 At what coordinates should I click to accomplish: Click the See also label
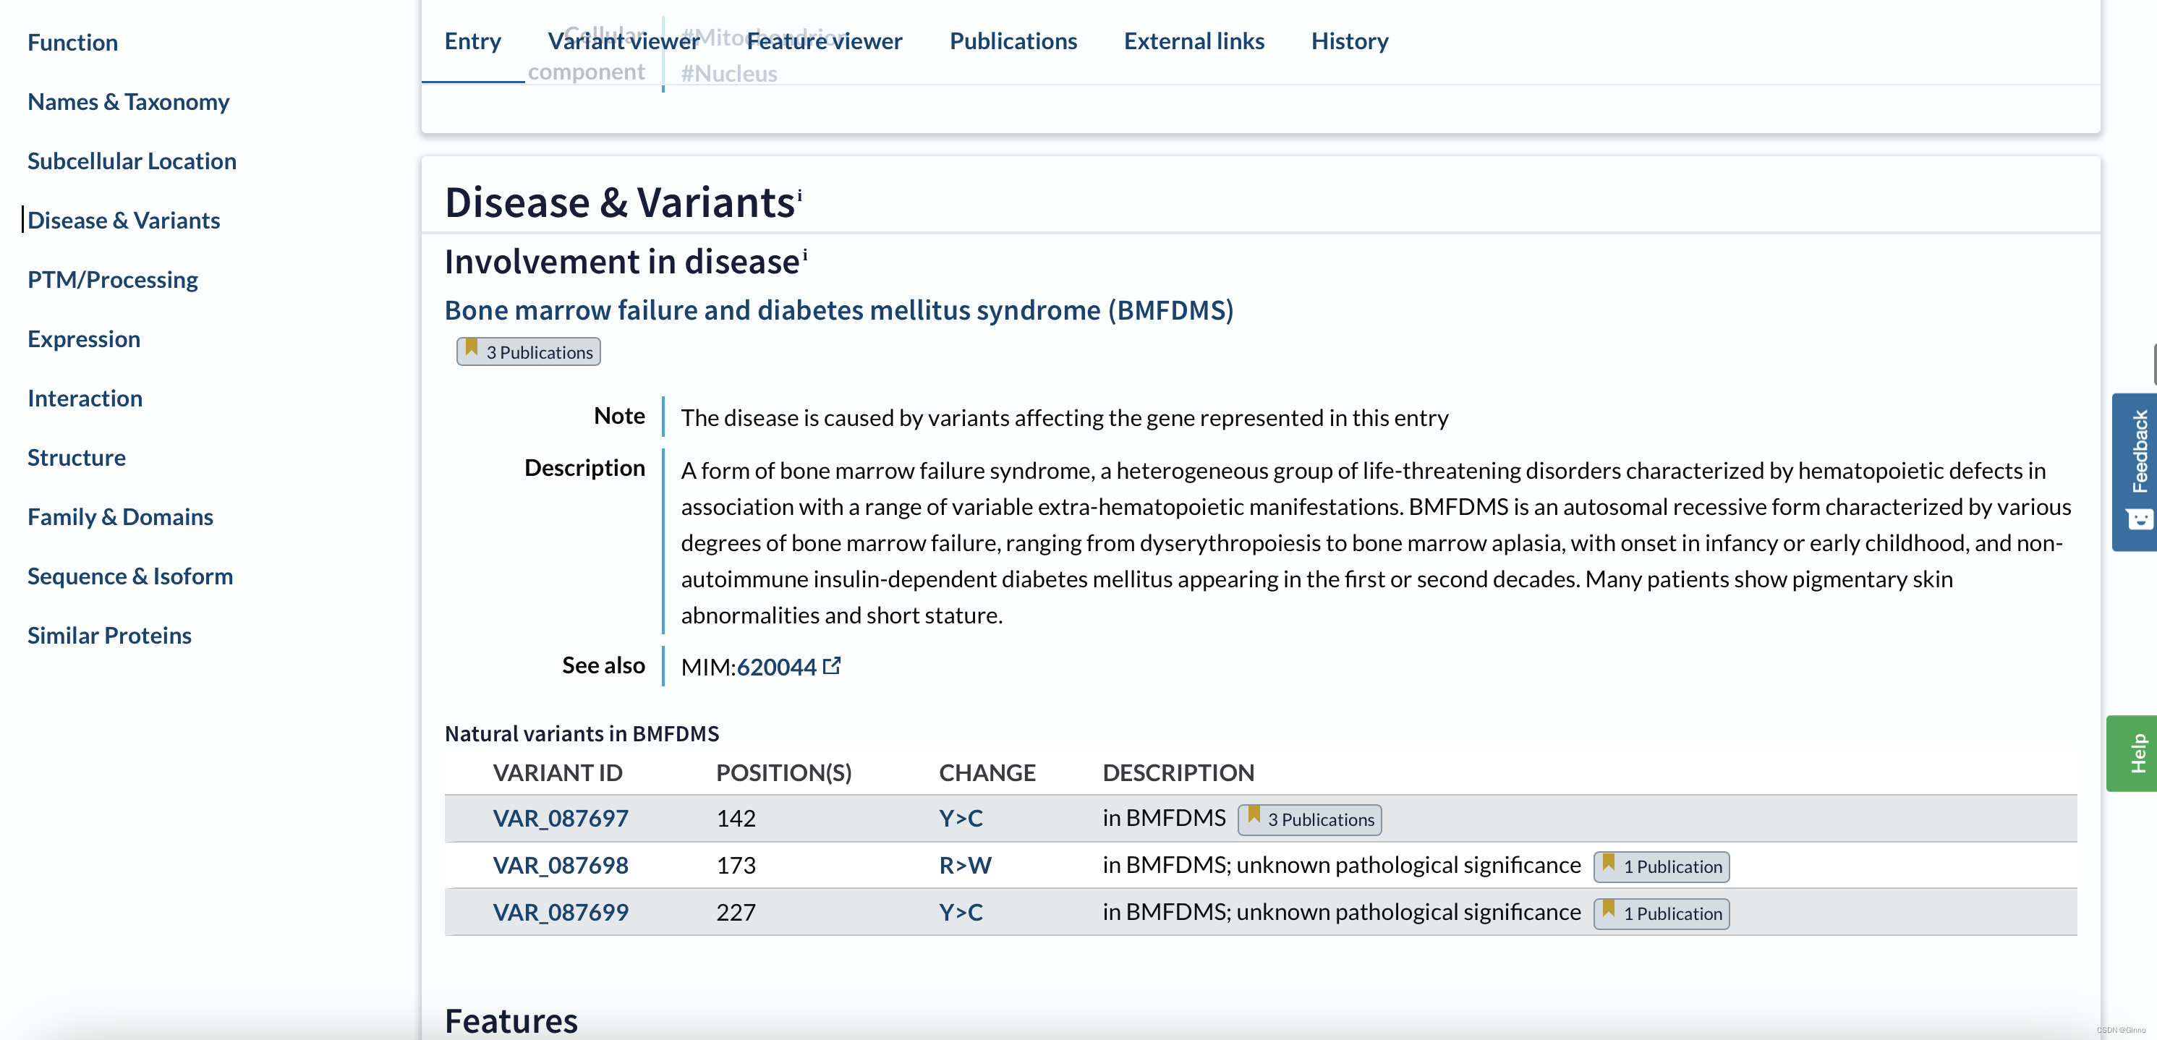click(604, 665)
